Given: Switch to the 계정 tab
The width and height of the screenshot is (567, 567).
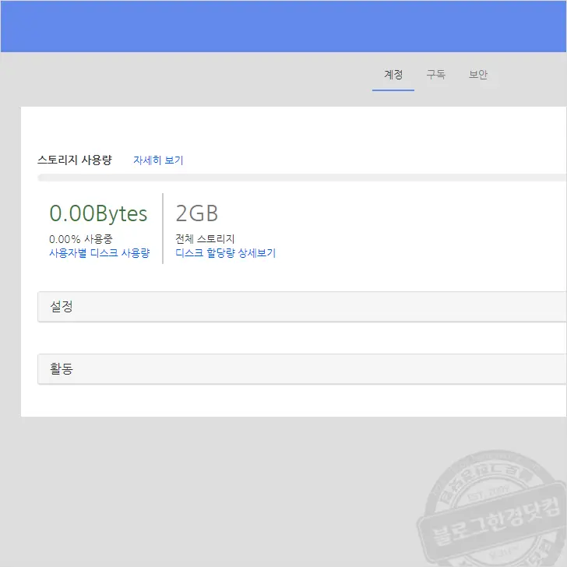Looking at the screenshot, I should tap(393, 75).
